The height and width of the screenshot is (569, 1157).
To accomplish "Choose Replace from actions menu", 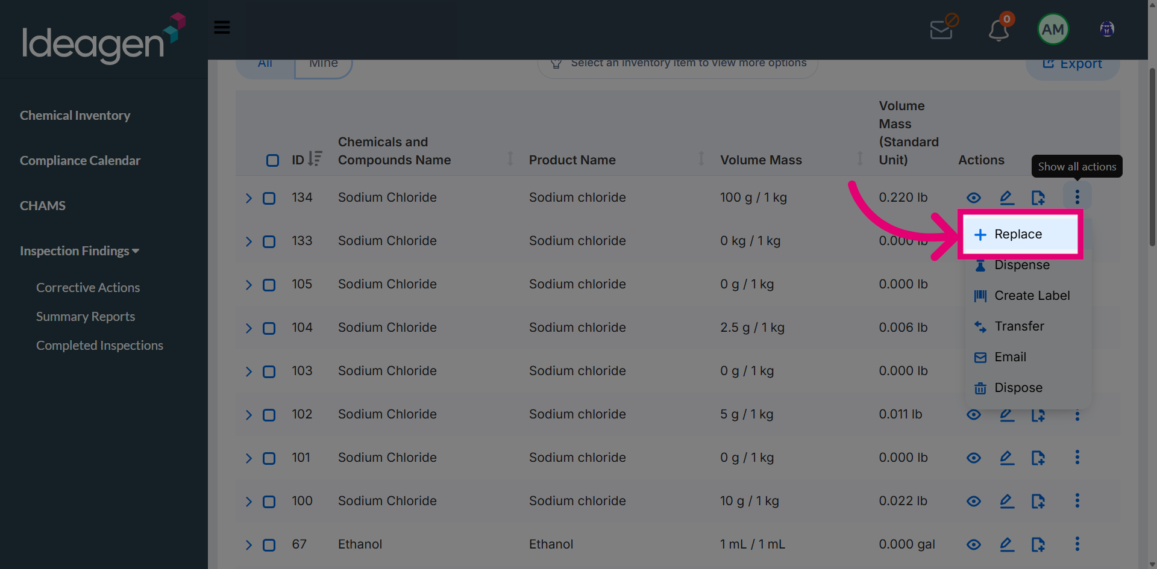I will 1020,234.
